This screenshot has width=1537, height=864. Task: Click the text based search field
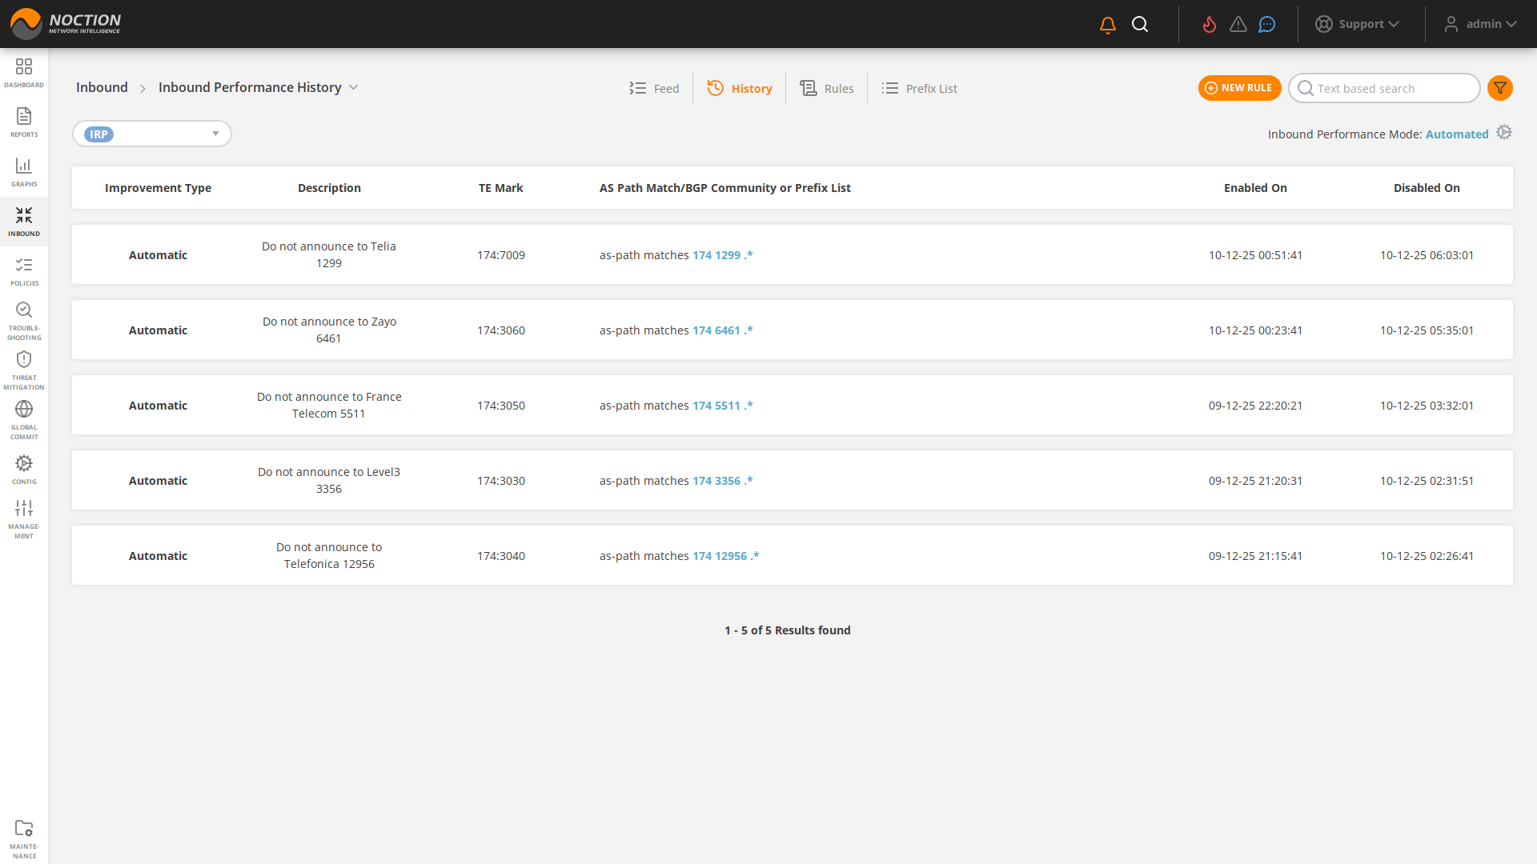pyautogui.click(x=1393, y=88)
